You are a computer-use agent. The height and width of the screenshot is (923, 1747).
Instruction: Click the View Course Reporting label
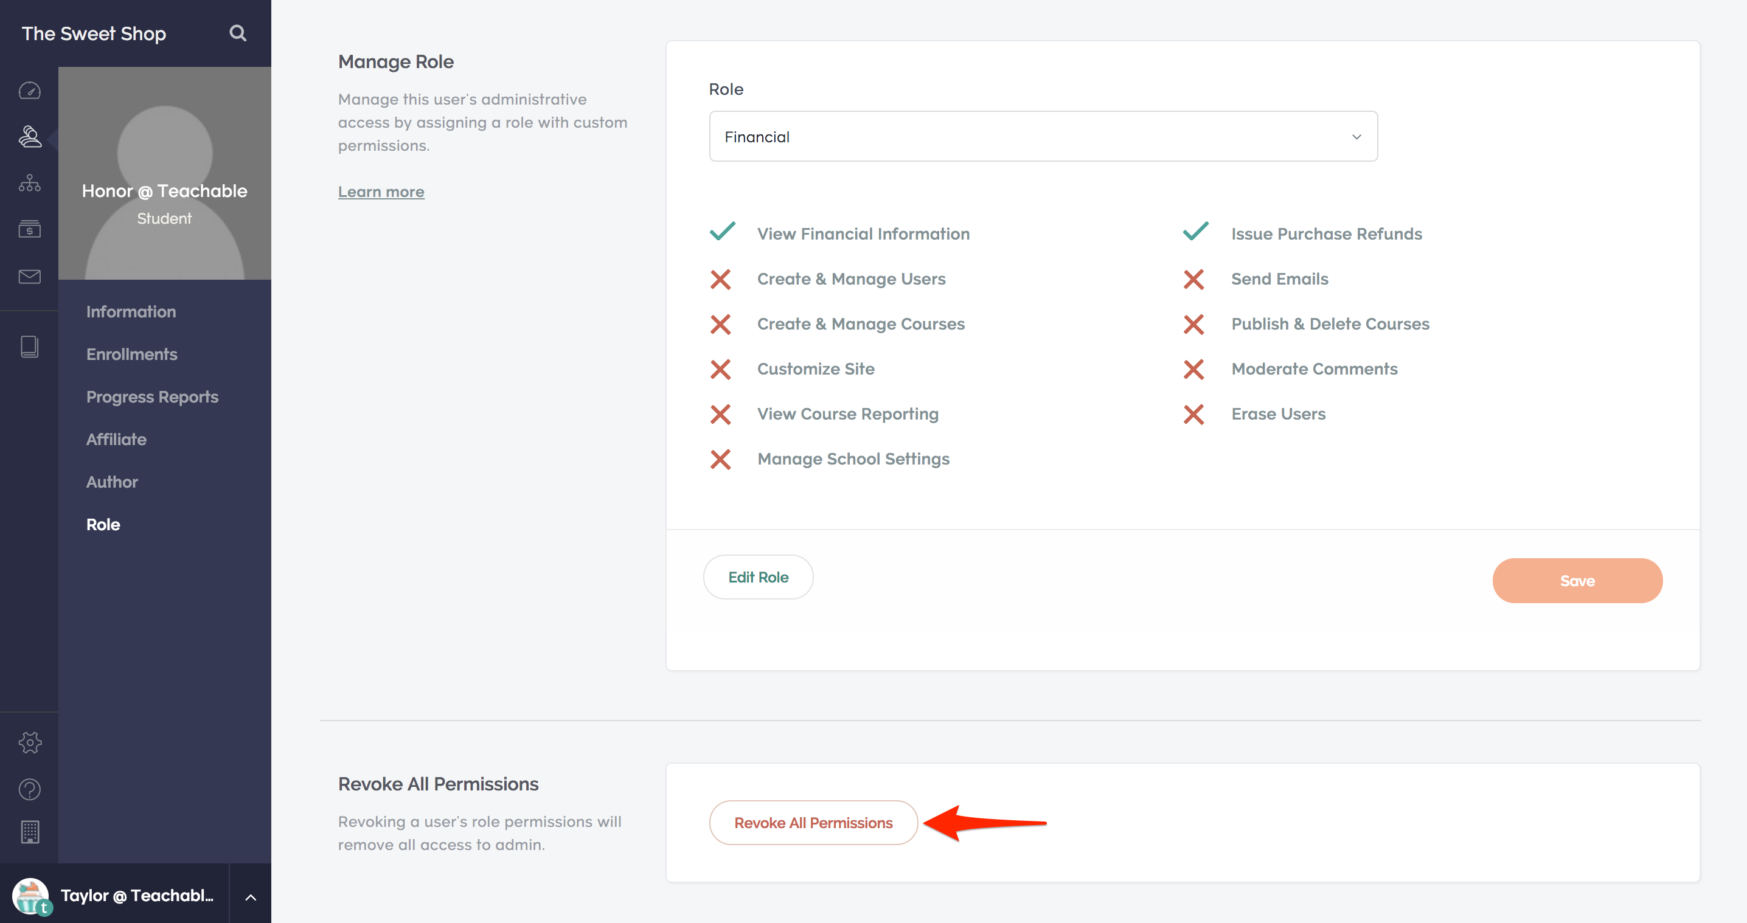coord(848,414)
